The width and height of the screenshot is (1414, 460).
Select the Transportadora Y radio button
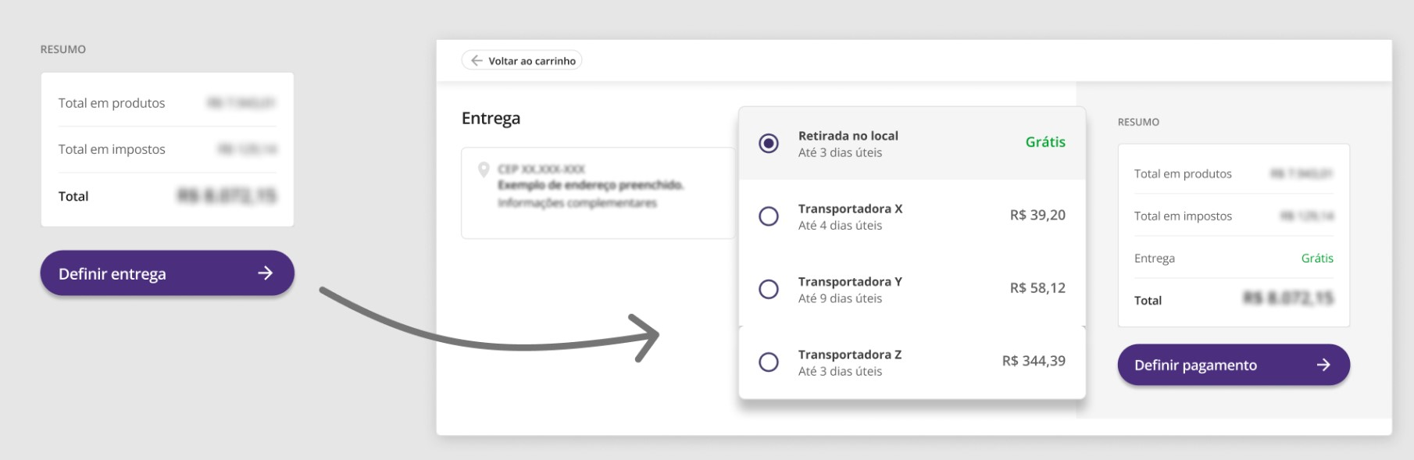(x=769, y=289)
